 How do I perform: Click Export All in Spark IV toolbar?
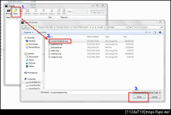pos(44,12)
